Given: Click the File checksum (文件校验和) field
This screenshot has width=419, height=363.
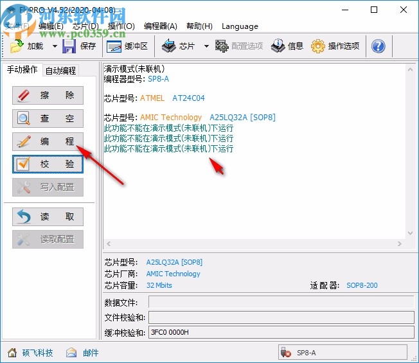Looking at the screenshot, I should point(281,317).
